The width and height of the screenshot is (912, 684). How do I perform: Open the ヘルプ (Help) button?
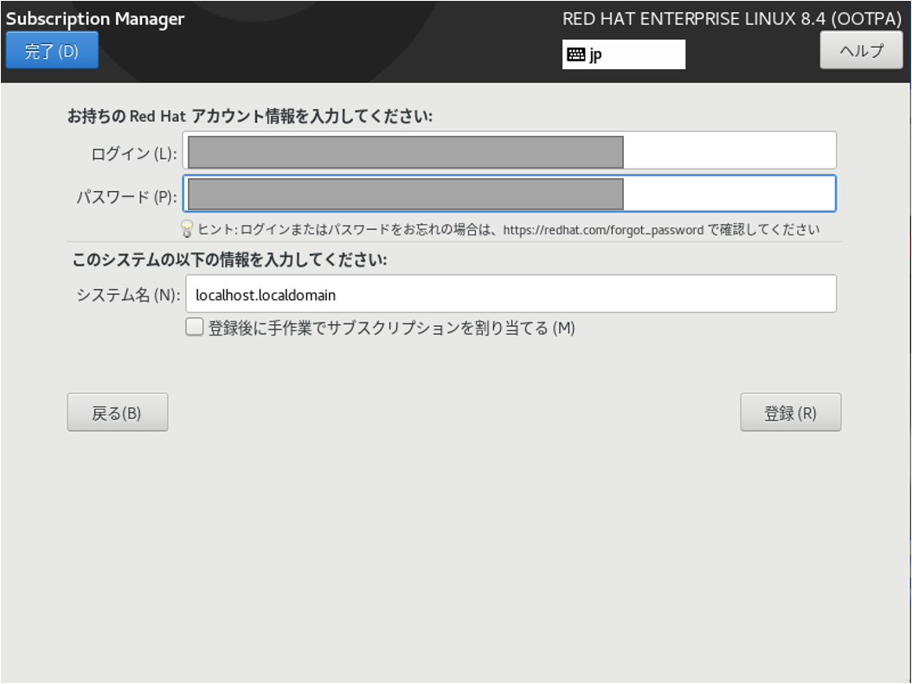click(x=861, y=49)
